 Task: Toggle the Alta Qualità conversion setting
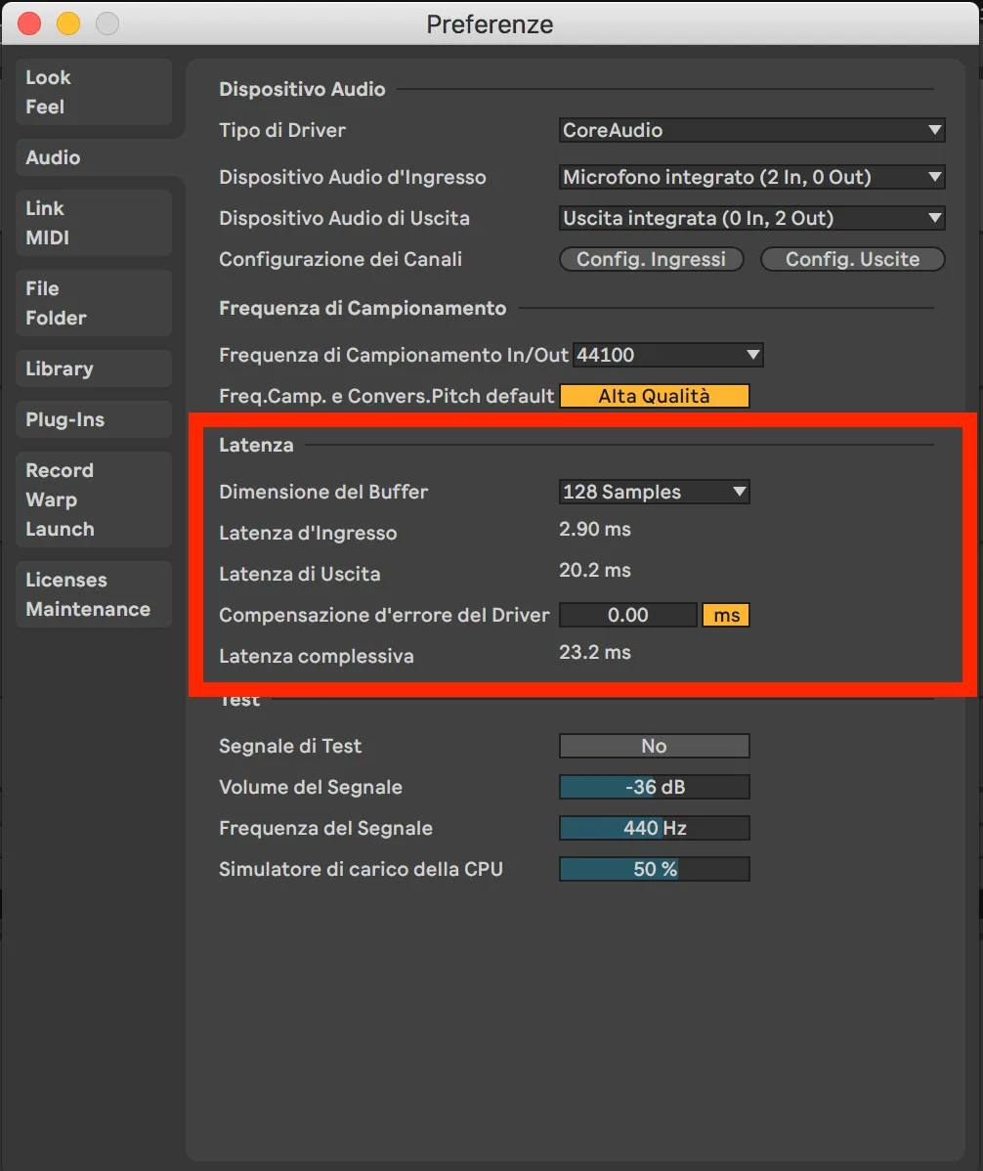(x=655, y=396)
